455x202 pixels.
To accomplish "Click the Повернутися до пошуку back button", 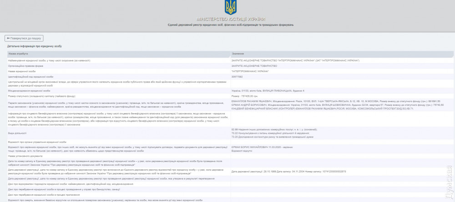I will (24, 38).
